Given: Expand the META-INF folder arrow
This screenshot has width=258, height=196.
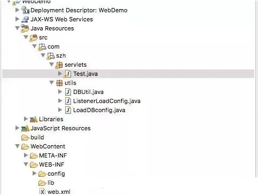Looking at the screenshot, I should point(26,155).
